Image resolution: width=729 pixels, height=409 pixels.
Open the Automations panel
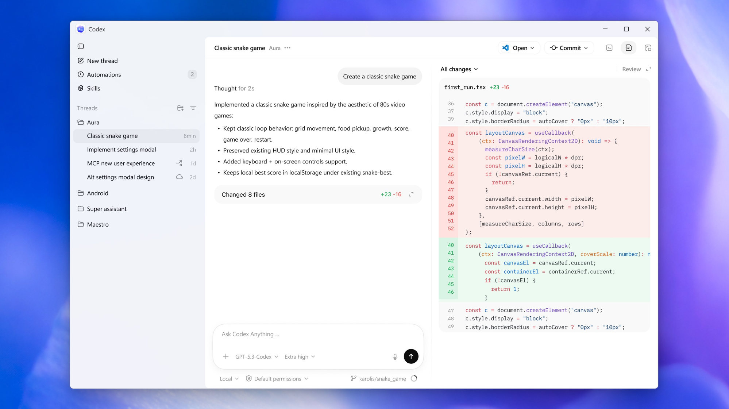tap(104, 74)
